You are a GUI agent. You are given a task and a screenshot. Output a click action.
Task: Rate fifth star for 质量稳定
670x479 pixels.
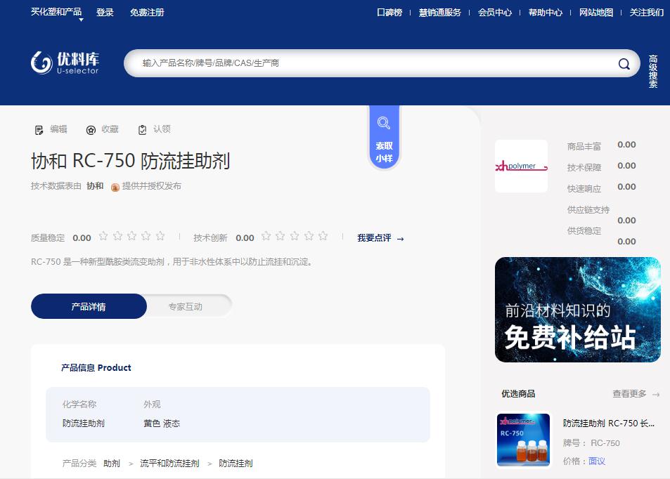point(160,236)
